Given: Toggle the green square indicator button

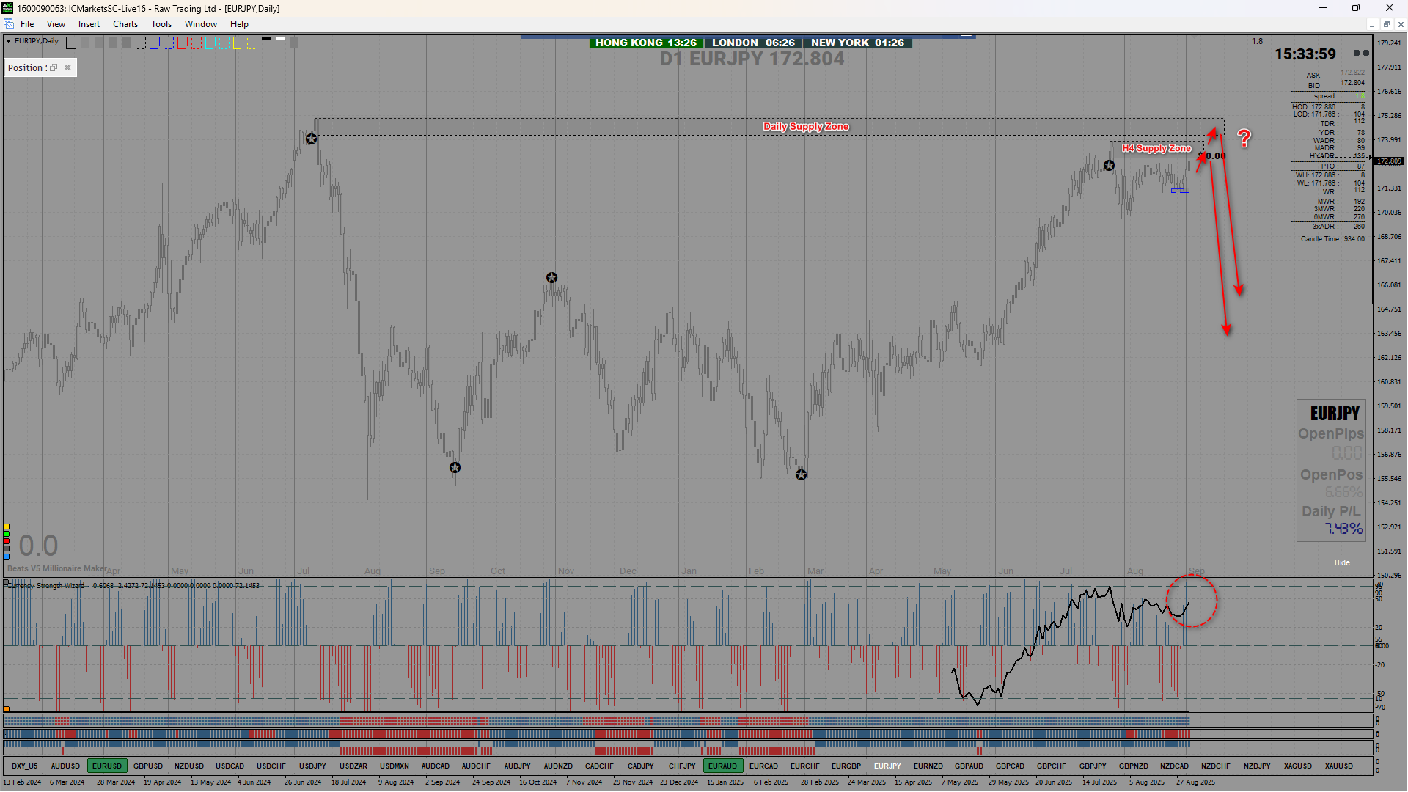Looking at the screenshot, I should click(x=7, y=534).
